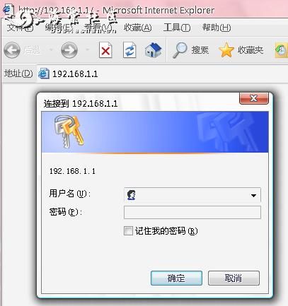Image resolution: width=288 pixels, height=306 pixels.
Task: Click the address bar showing 192.168.1.1
Action: pos(162,74)
